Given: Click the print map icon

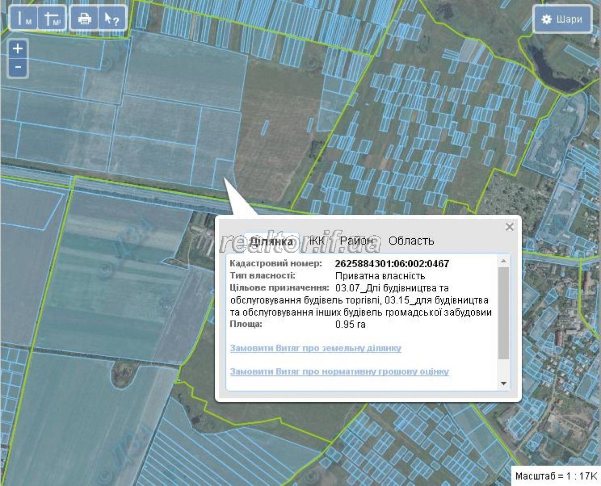Looking at the screenshot, I should click(85, 19).
